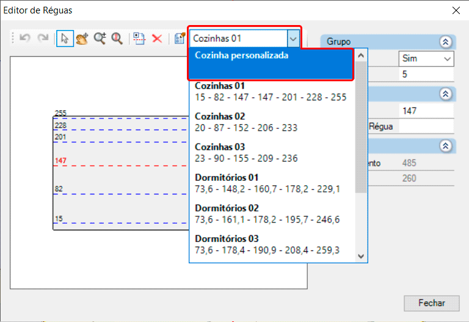Pick Dormitórios 01 from the list

pos(271,183)
